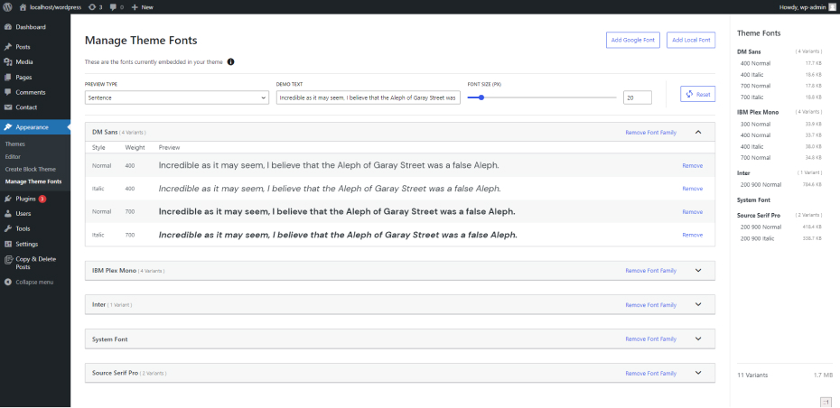Remove the System Font family
The height and width of the screenshot is (408, 840).
(651, 338)
